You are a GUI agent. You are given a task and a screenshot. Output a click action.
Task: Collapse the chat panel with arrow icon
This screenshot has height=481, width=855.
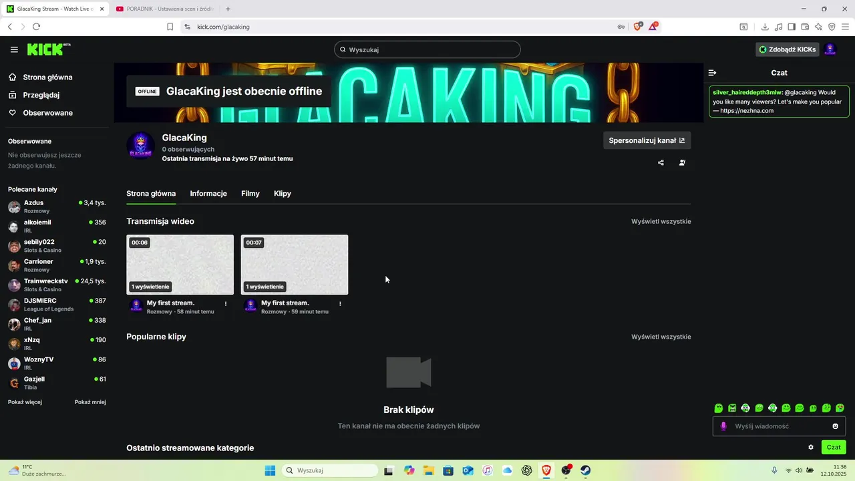(x=712, y=73)
